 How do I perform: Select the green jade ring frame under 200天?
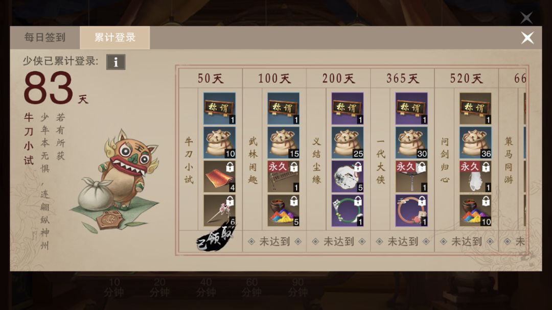tap(348, 211)
